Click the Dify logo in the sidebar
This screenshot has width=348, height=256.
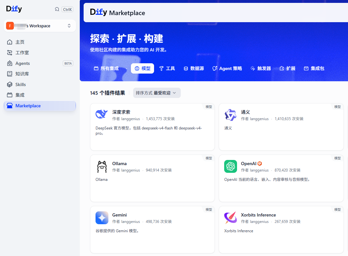pyautogui.click(x=14, y=9)
